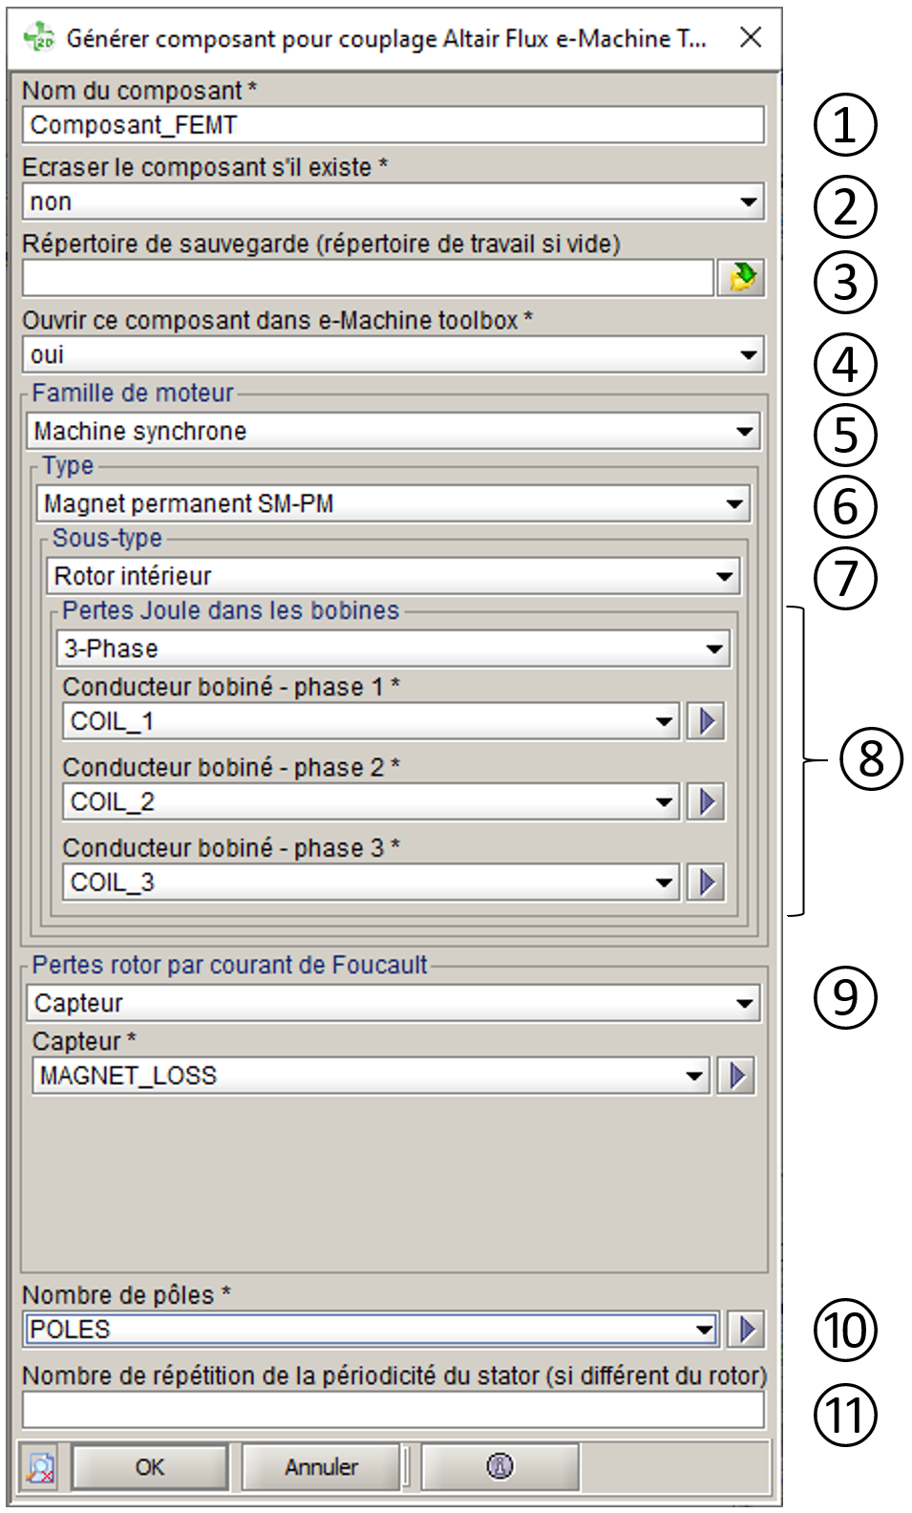The width and height of the screenshot is (912, 1513).
Task: Click the round icon button beside Annuler
Action: [499, 1466]
